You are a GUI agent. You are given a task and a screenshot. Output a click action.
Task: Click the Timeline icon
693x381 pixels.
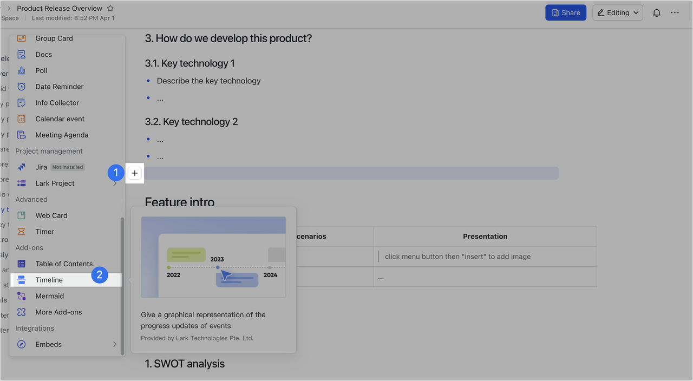point(21,280)
